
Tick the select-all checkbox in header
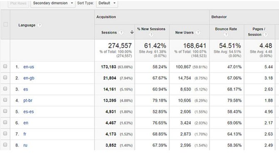click(6, 24)
